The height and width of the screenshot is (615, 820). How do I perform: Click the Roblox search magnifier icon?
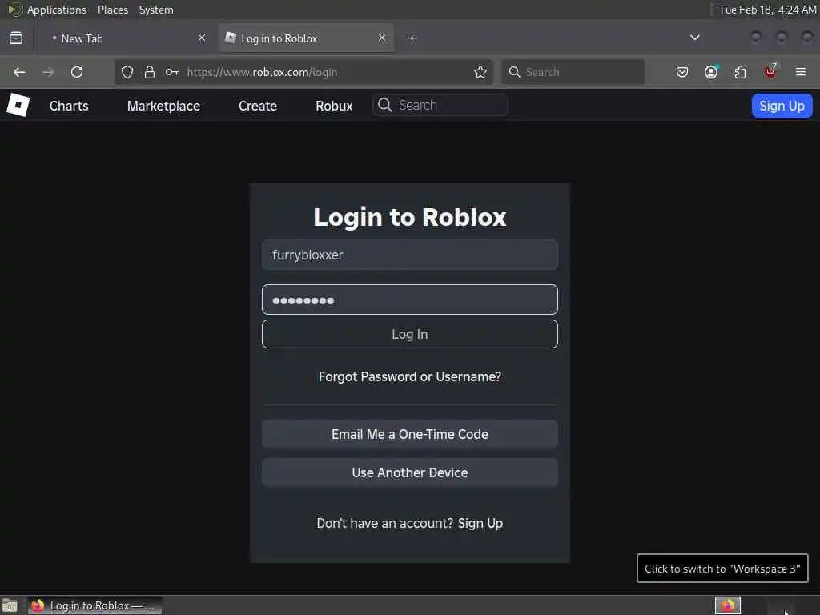385,105
